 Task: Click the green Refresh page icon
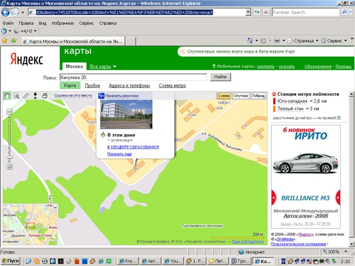(257, 12)
